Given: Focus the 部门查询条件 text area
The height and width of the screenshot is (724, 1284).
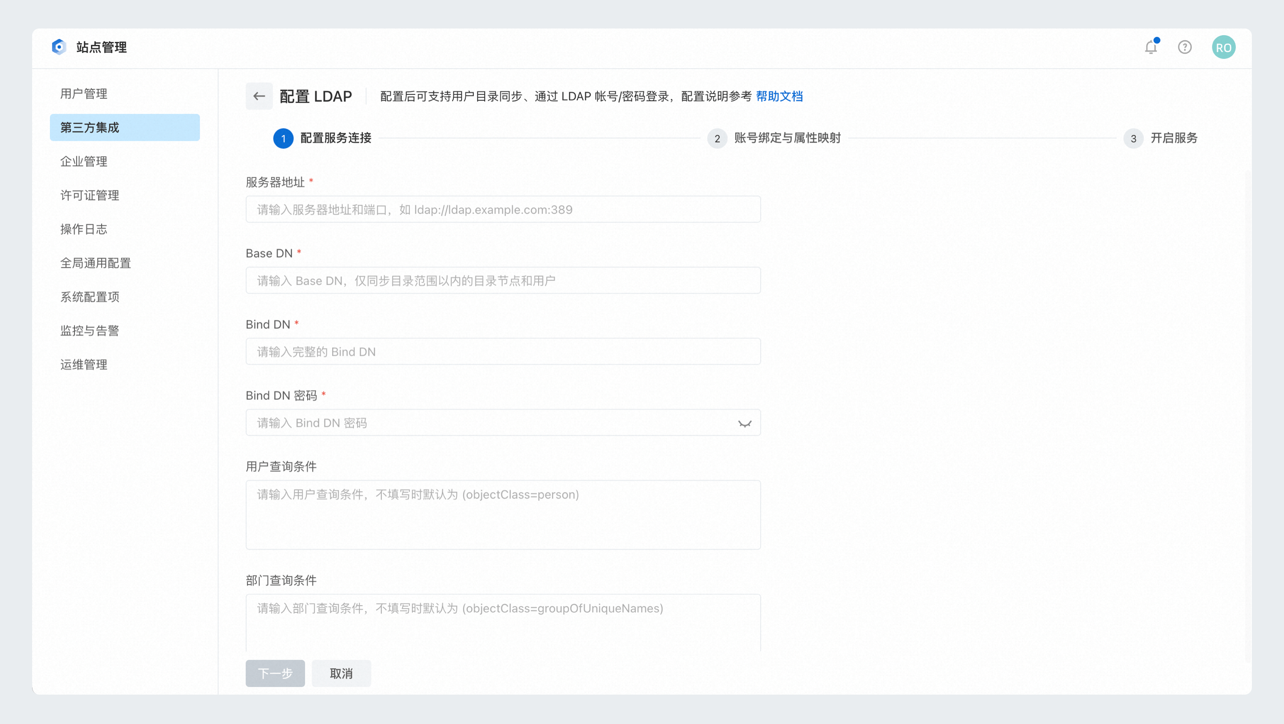Looking at the screenshot, I should tap(503, 622).
